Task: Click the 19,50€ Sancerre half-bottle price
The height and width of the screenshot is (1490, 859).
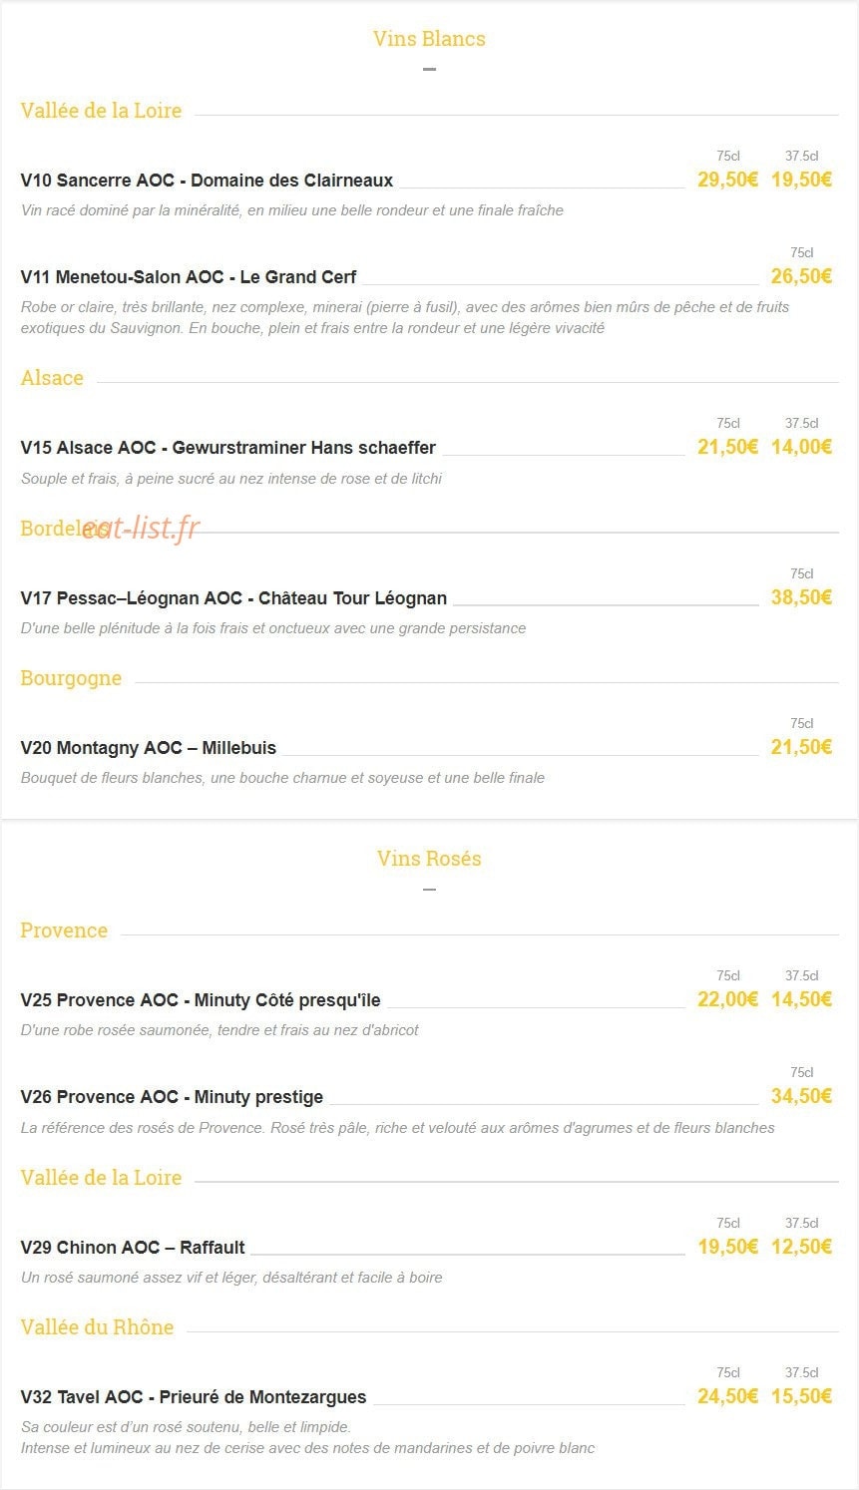Action: click(801, 181)
